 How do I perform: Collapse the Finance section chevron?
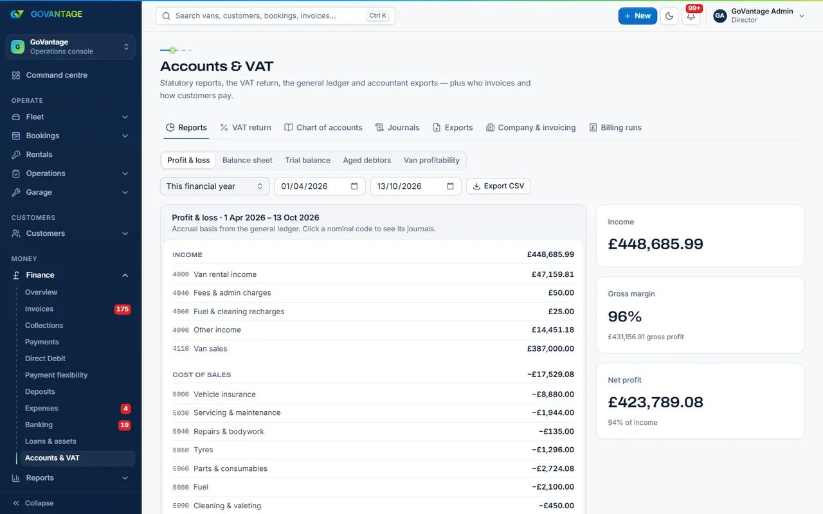(x=125, y=275)
